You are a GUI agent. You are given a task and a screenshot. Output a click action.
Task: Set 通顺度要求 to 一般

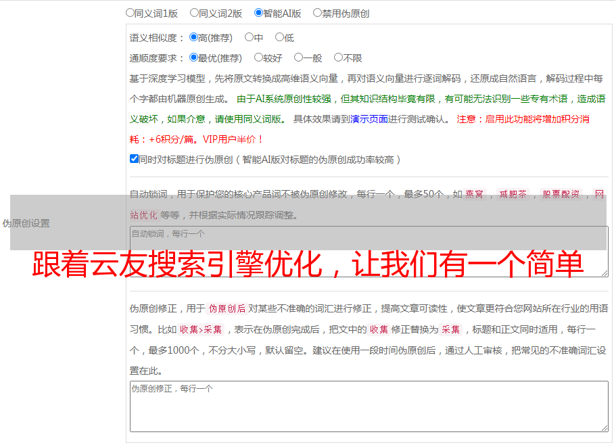[298, 58]
